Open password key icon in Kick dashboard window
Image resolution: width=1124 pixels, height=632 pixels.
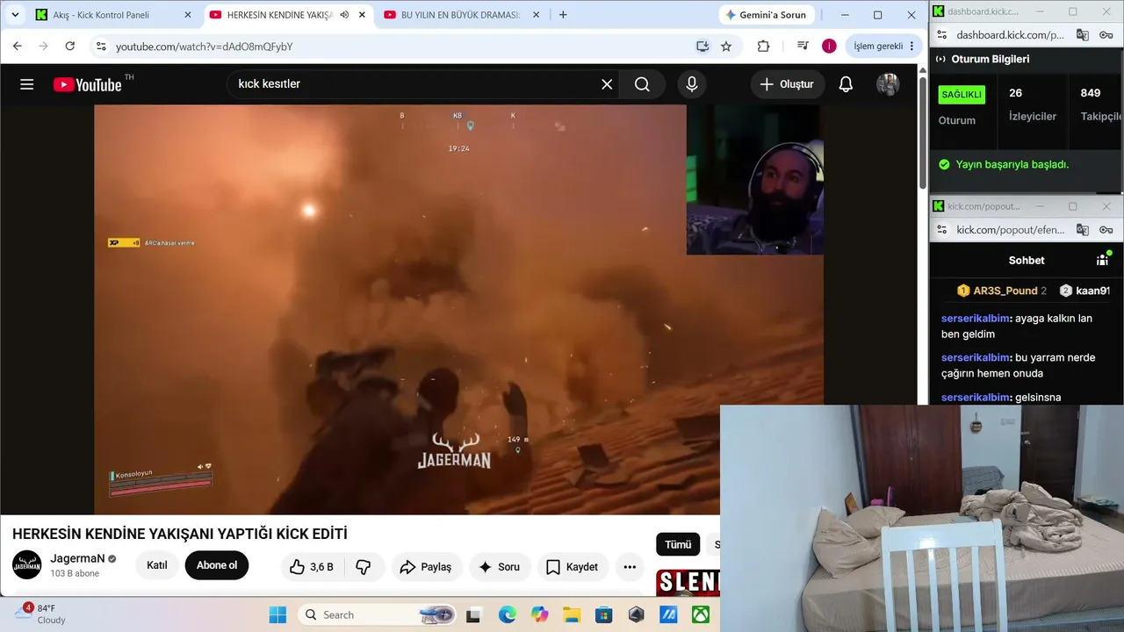point(1106,35)
